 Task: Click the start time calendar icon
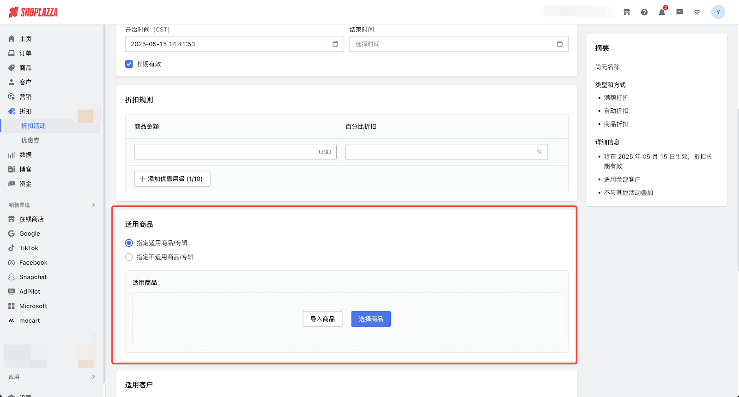(x=335, y=44)
